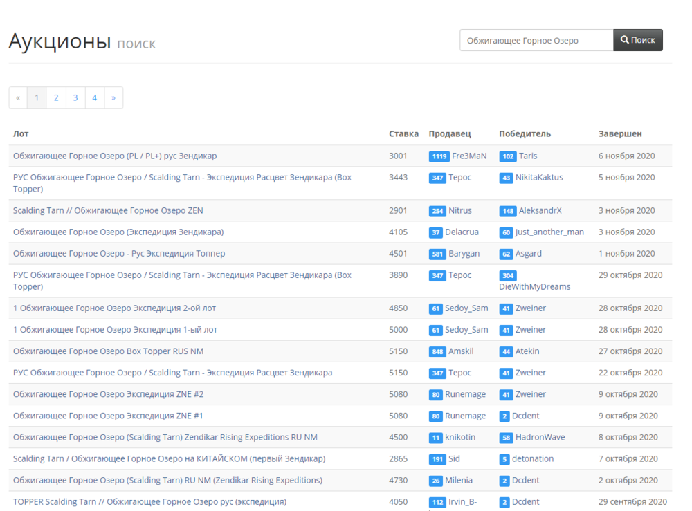Viewport: 692px width, 511px height.
Task: Open pagination page 3
Action: click(75, 97)
